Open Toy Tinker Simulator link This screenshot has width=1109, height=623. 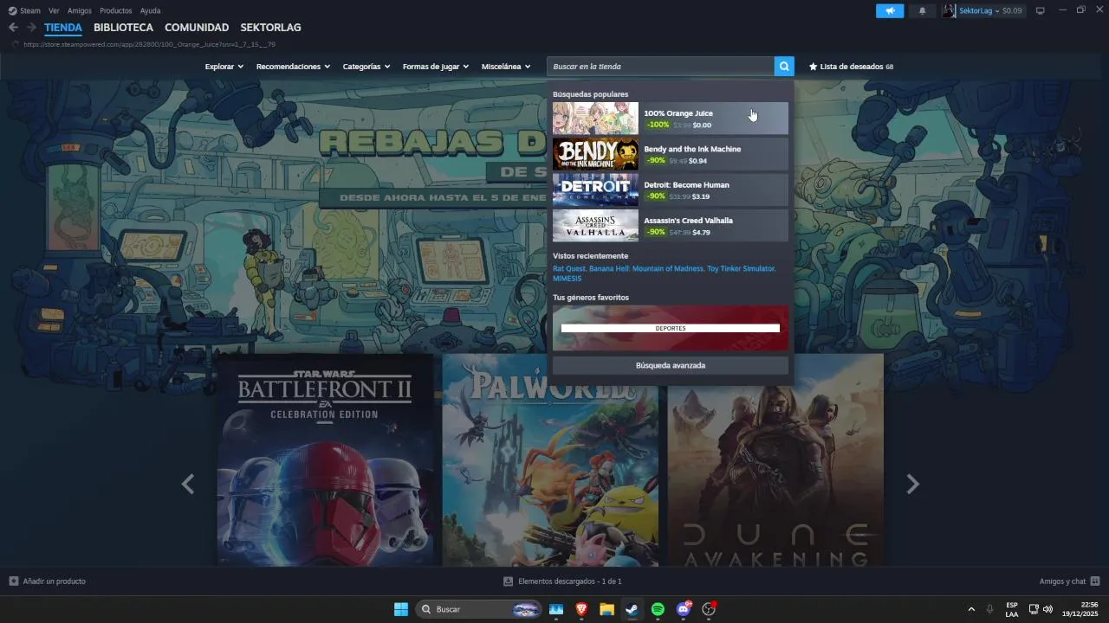[741, 269]
